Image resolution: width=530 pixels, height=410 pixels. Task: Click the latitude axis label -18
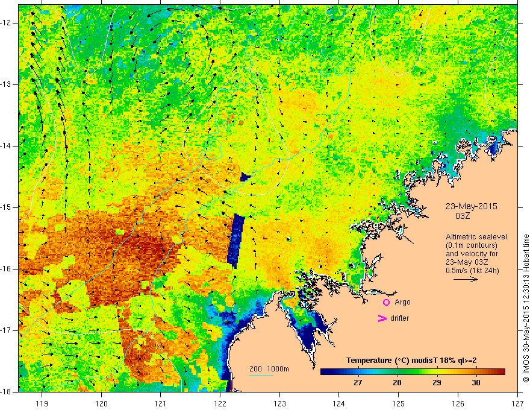6,392
